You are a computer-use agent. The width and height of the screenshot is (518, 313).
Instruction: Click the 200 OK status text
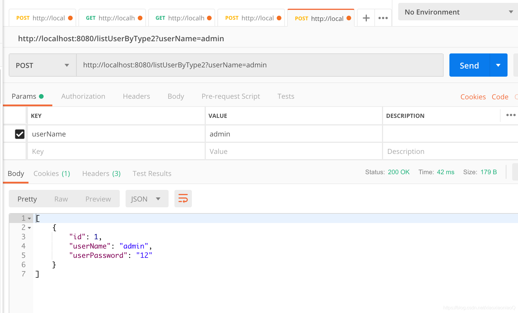pos(399,172)
